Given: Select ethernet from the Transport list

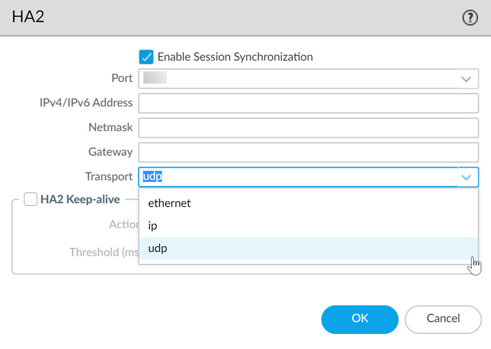Looking at the screenshot, I should [x=169, y=203].
